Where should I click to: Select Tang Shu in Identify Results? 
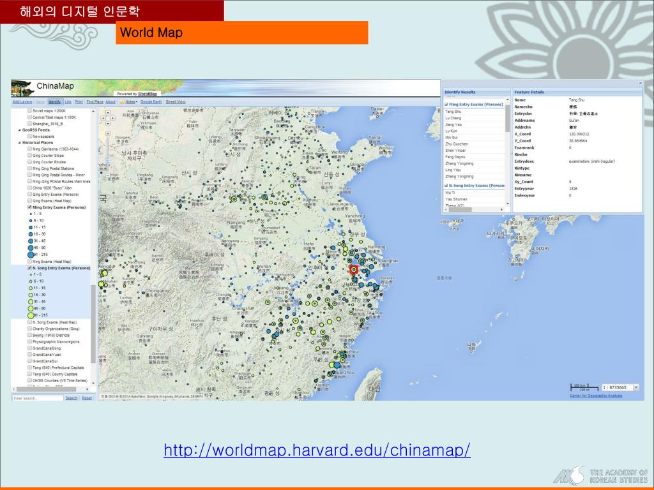(x=475, y=112)
